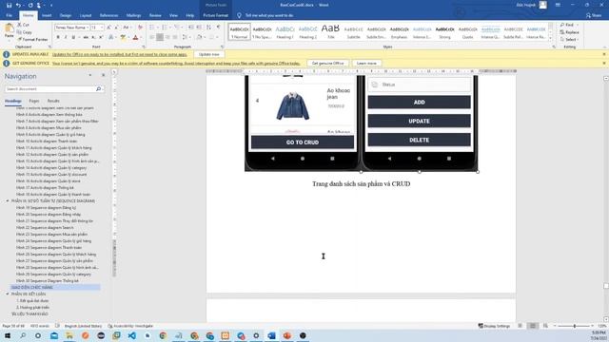Toggle Align Left button

152,37
